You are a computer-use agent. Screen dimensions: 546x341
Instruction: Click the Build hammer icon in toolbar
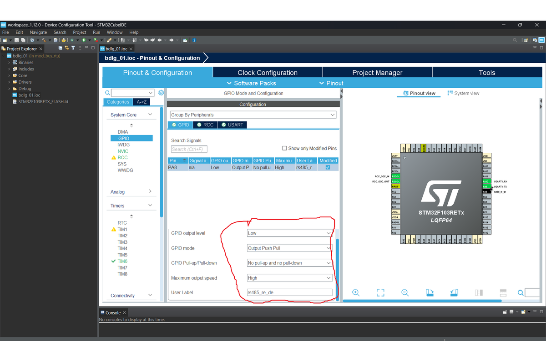[x=44, y=40]
